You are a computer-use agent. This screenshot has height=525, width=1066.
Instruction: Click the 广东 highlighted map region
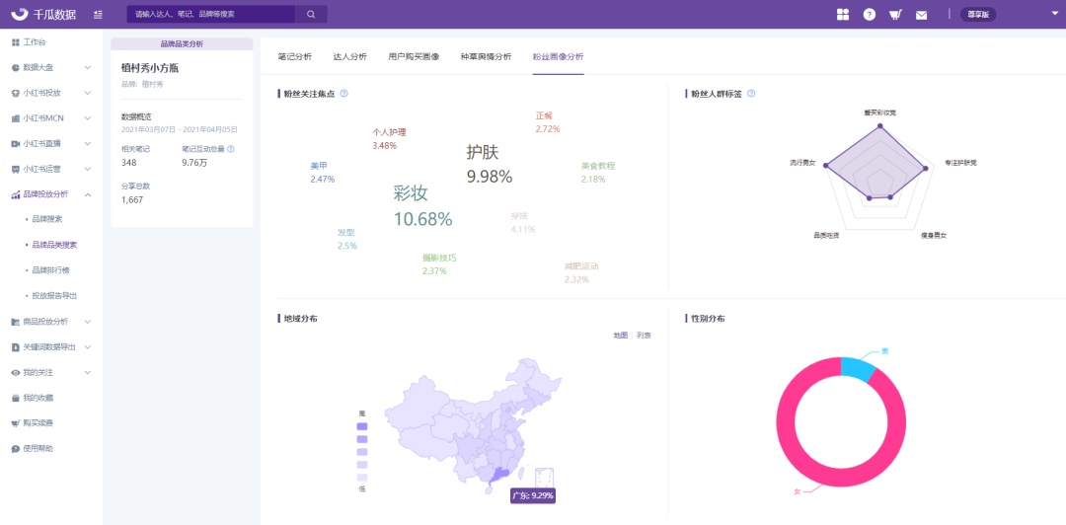click(500, 476)
